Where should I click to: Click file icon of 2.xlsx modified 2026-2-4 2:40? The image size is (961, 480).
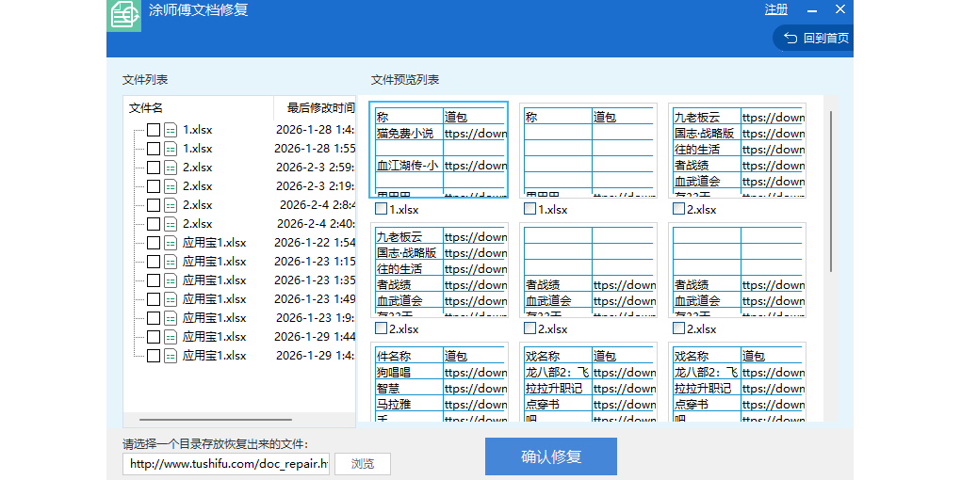point(171,224)
